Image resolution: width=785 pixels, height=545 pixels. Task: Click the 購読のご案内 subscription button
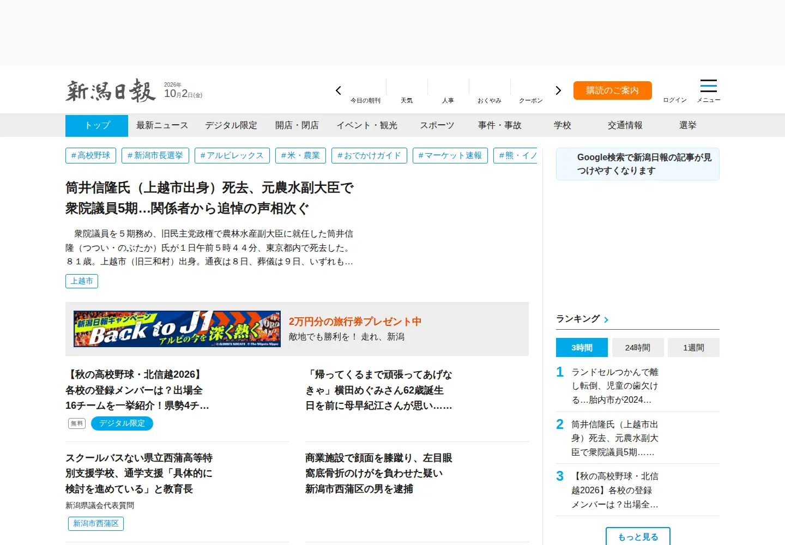[613, 90]
